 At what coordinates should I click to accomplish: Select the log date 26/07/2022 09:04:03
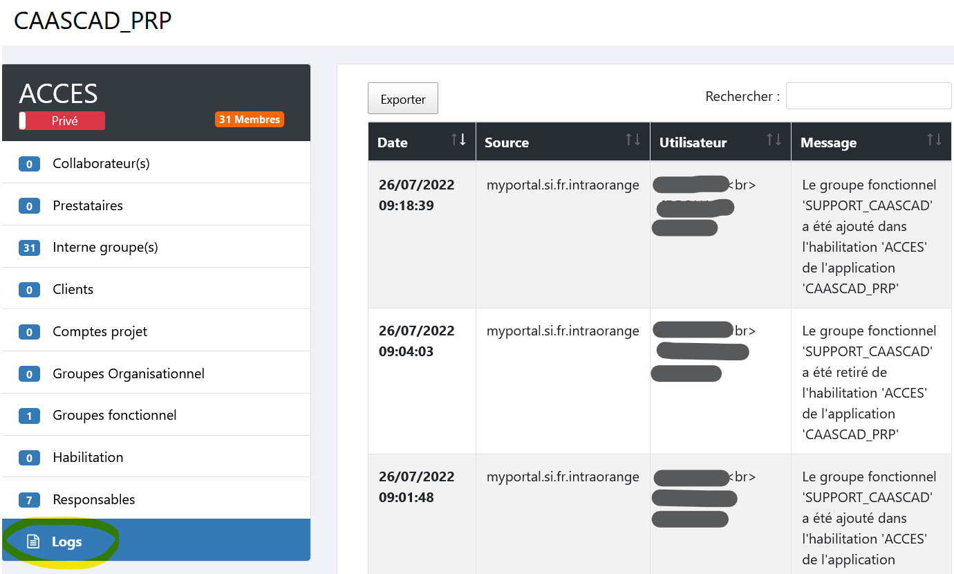tap(417, 341)
